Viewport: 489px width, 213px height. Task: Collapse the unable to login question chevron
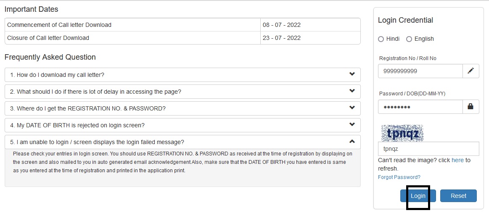click(352, 142)
